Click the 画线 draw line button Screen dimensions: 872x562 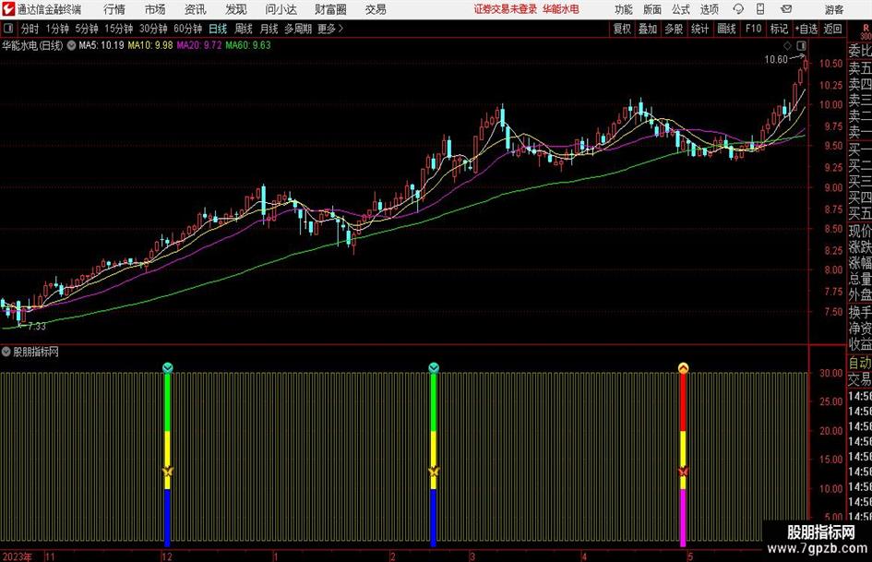point(726,29)
